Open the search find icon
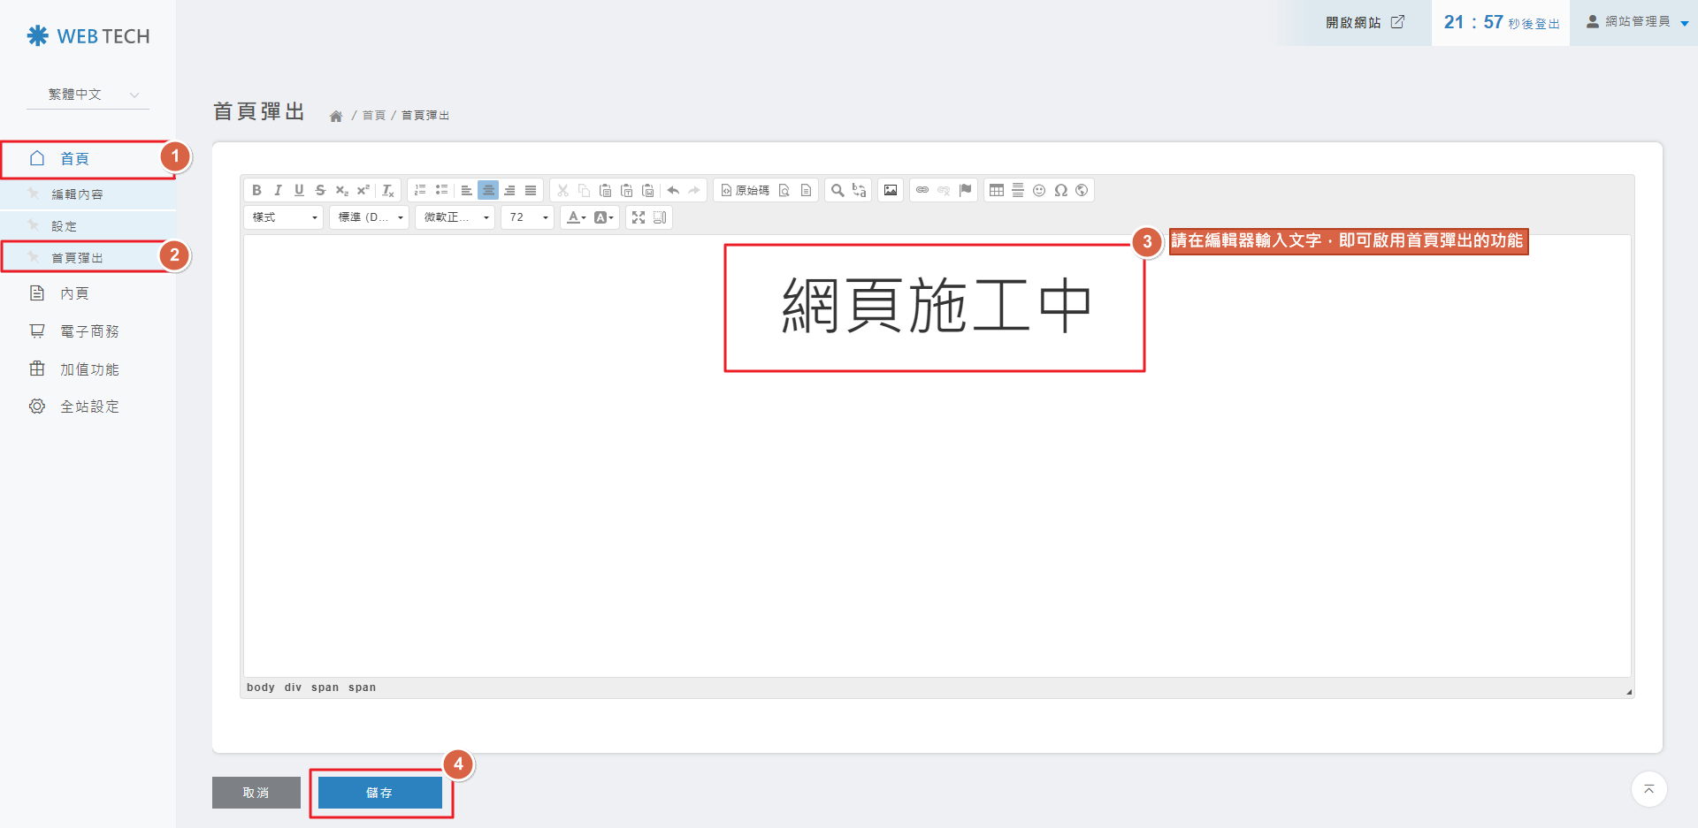This screenshot has height=828, width=1698. (x=837, y=190)
